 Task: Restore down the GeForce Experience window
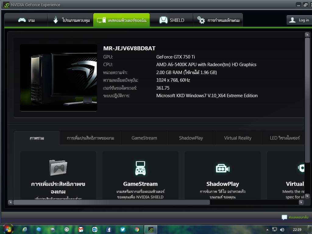click(x=305, y=5)
